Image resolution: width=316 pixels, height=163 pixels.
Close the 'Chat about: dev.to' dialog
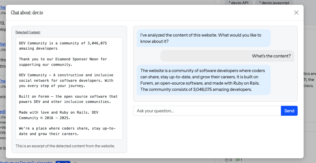click(296, 13)
